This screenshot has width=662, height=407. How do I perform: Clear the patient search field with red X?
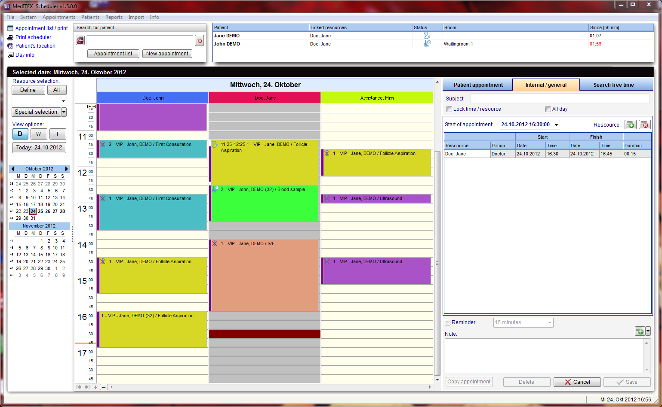coord(199,41)
